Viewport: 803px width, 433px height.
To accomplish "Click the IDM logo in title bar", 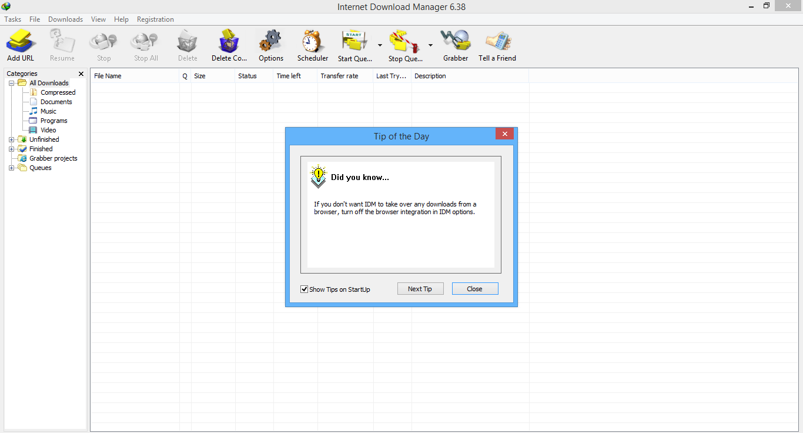I will point(6,6).
